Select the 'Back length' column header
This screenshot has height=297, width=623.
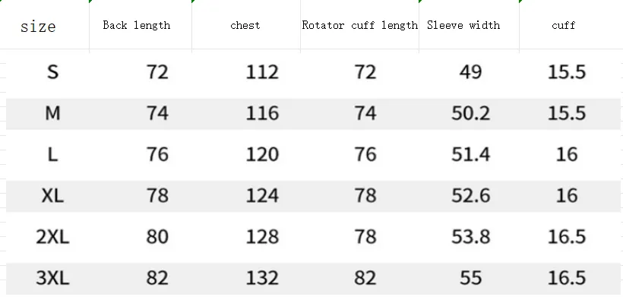[x=137, y=25]
